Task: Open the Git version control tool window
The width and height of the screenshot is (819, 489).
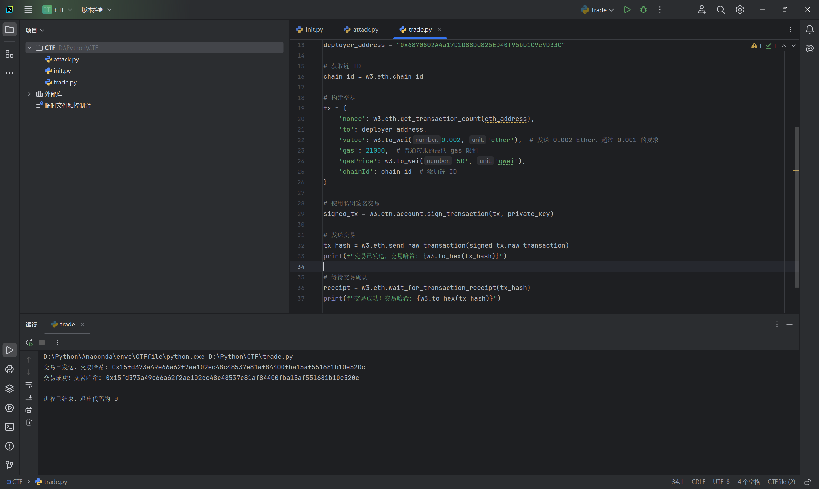Action: 10,465
